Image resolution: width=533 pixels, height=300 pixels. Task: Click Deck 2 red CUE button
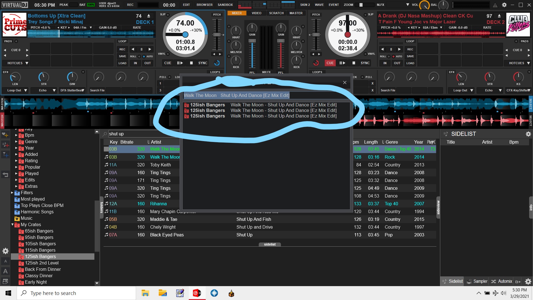pos(330,63)
